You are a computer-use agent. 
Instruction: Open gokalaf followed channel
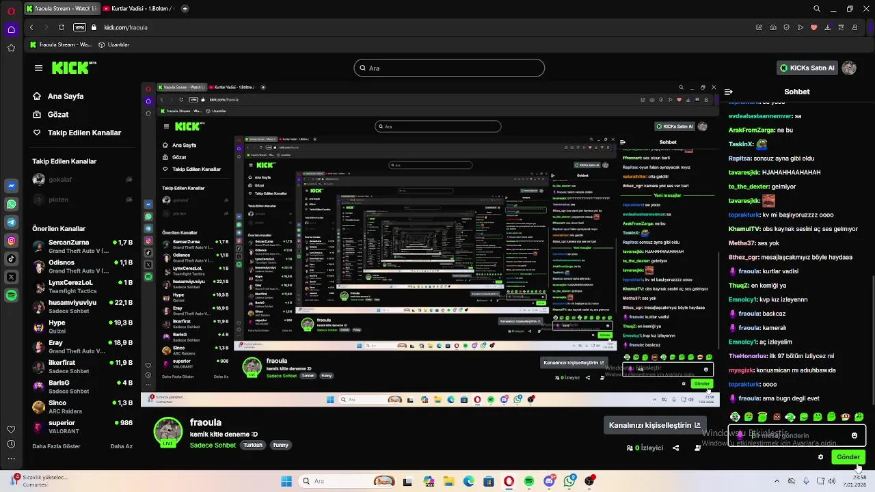[82, 180]
